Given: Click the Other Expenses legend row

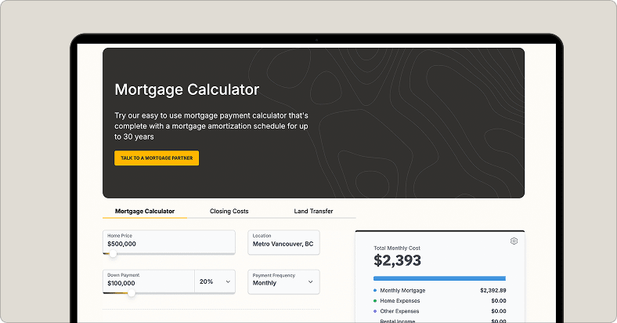Looking at the screenshot, I should (x=439, y=310).
